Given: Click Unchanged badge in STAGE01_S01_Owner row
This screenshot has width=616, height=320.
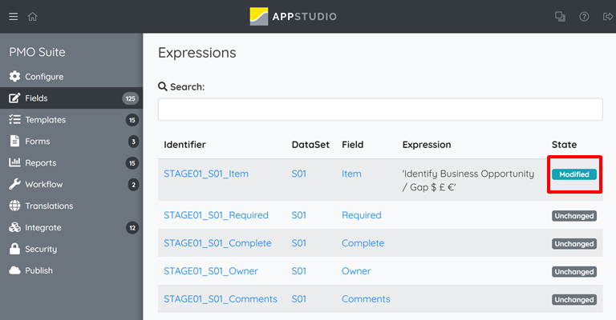Looking at the screenshot, I should click(574, 271).
